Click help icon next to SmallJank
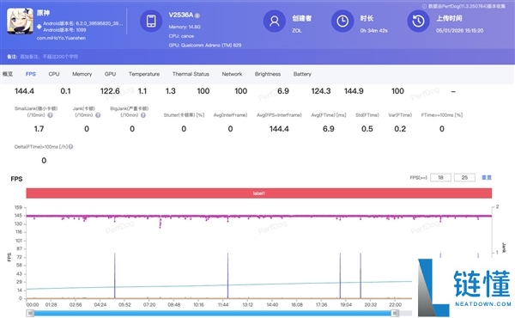515x318 pixels. pos(50,115)
